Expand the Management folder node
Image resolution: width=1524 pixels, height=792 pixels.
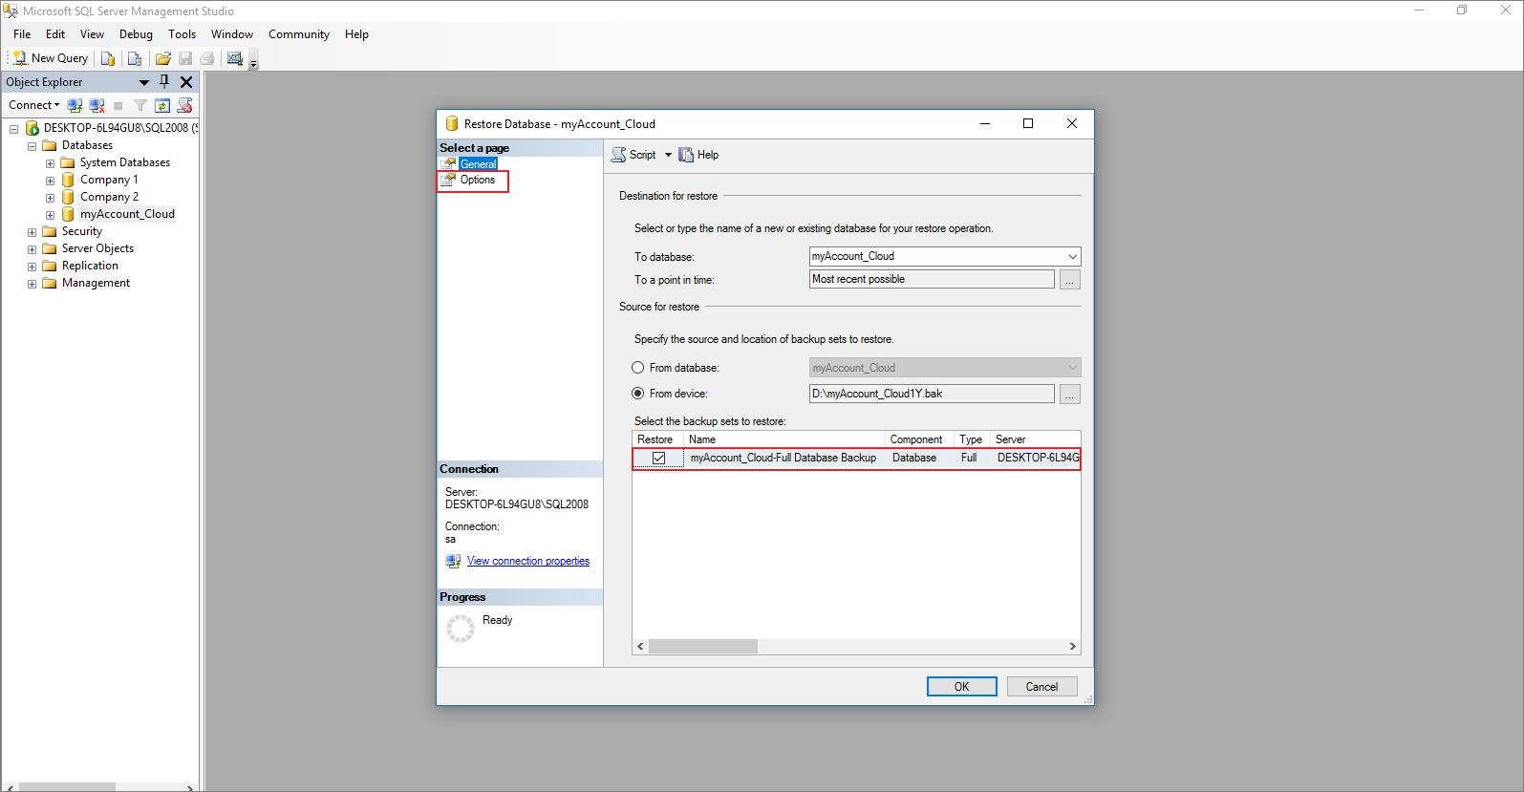(32, 283)
